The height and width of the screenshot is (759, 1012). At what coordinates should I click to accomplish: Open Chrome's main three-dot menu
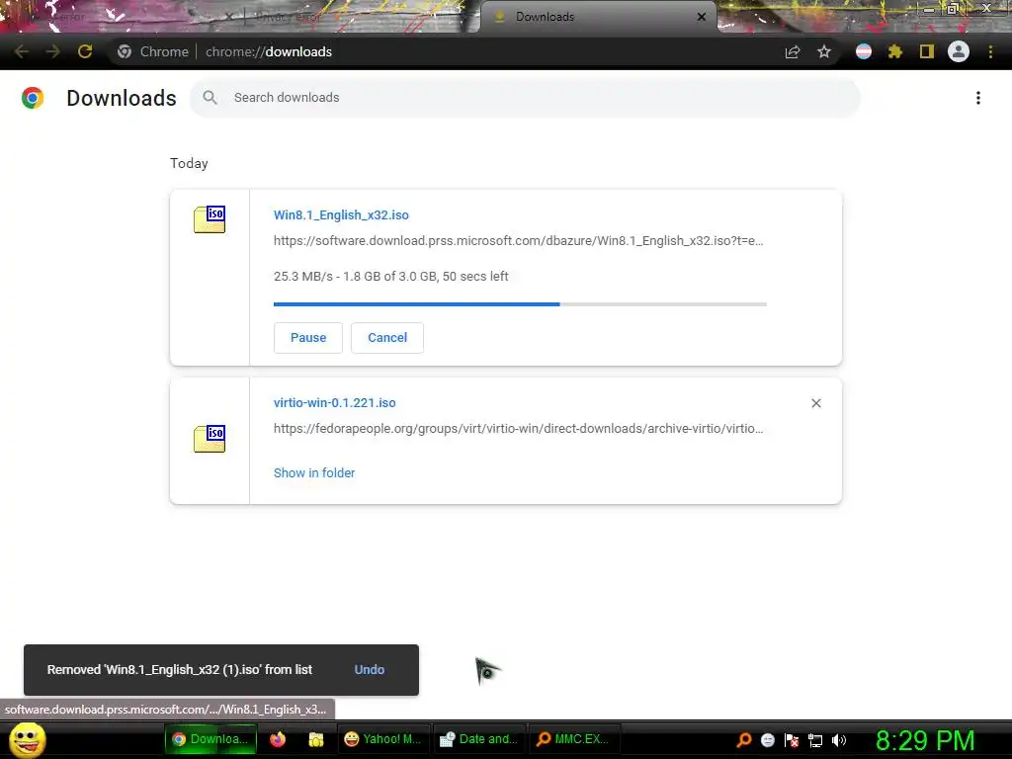click(x=990, y=51)
